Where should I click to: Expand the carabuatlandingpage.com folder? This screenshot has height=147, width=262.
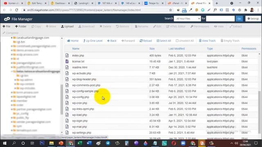tap(11, 38)
